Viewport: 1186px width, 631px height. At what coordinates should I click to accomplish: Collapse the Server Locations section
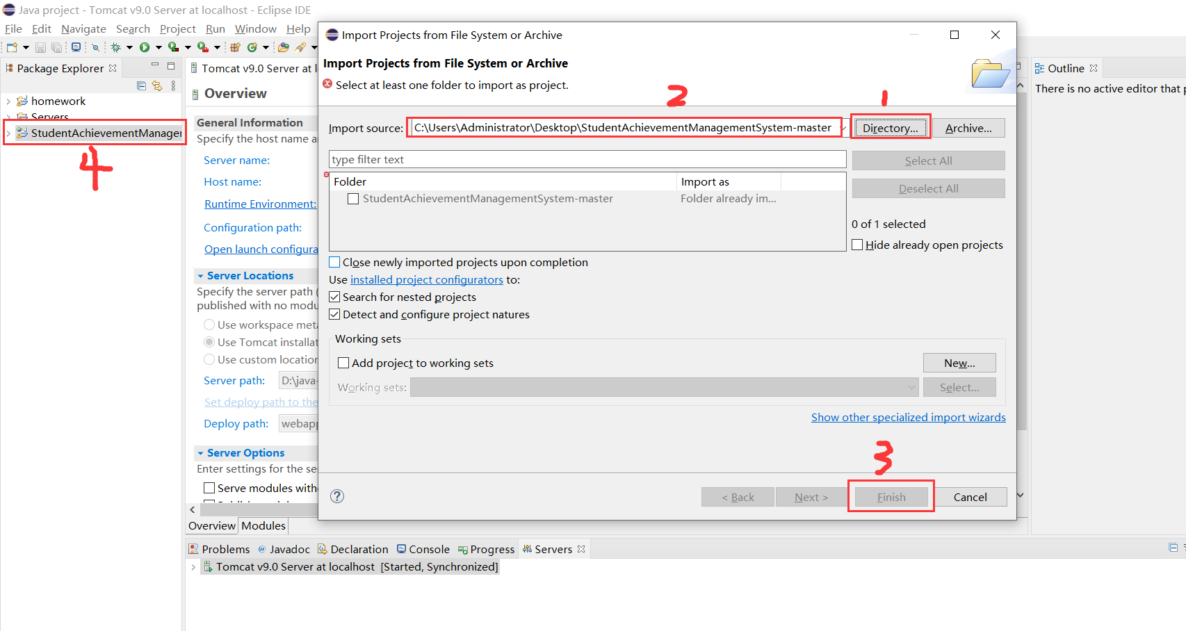point(200,276)
